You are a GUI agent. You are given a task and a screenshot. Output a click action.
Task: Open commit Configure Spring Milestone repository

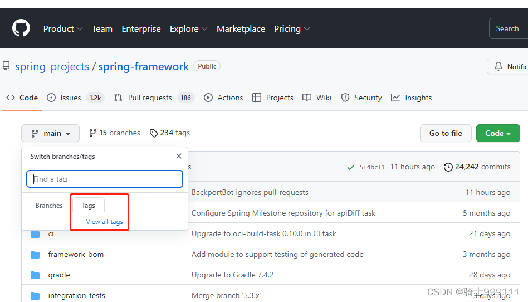click(x=283, y=213)
